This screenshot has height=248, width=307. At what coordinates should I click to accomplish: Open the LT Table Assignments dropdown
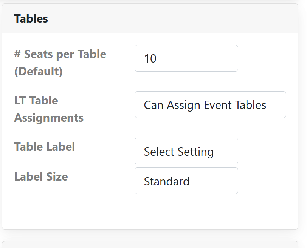(210, 105)
